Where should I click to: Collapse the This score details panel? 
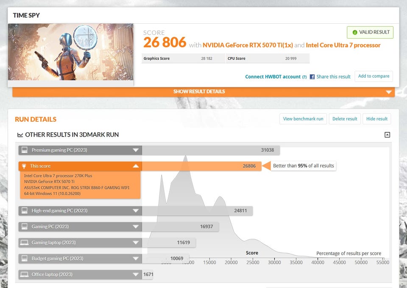(136, 166)
